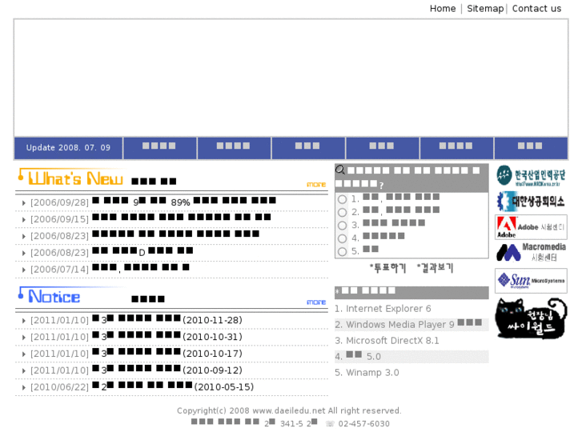Select poll option 2 radio button
582x436 pixels.
(342, 212)
